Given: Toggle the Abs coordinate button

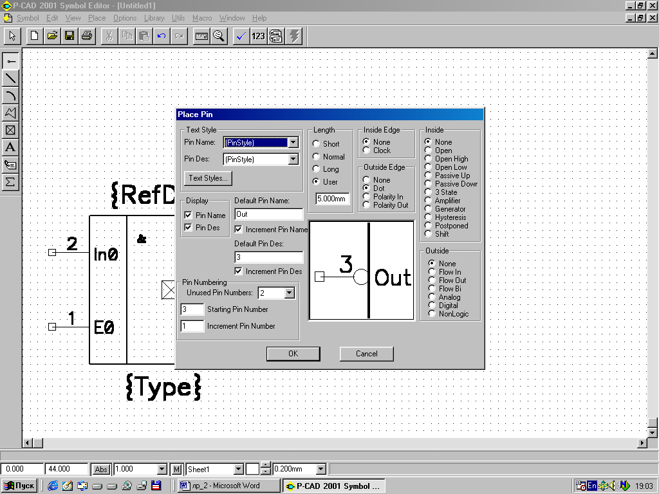Looking at the screenshot, I should click(x=101, y=469).
